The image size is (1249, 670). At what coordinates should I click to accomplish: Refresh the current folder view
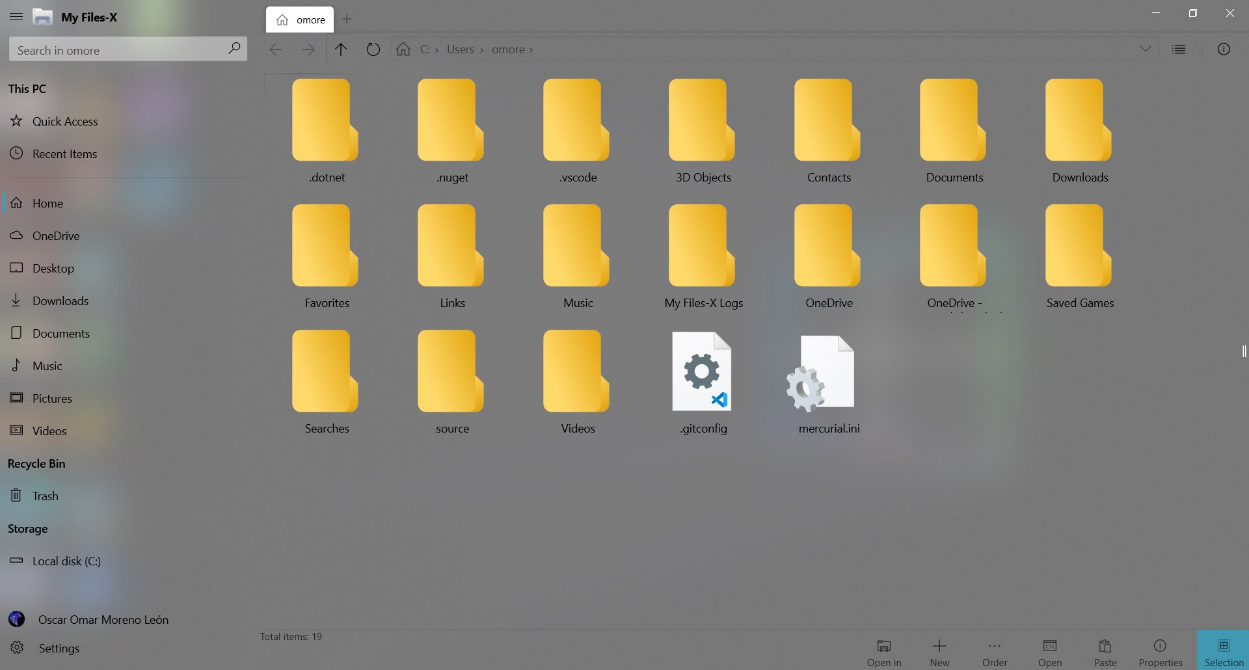372,49
